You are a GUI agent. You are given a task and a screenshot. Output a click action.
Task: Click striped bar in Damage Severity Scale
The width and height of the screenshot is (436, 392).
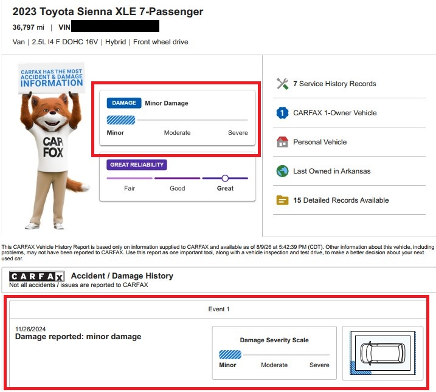pyautogui.click(x=230, y=354)
